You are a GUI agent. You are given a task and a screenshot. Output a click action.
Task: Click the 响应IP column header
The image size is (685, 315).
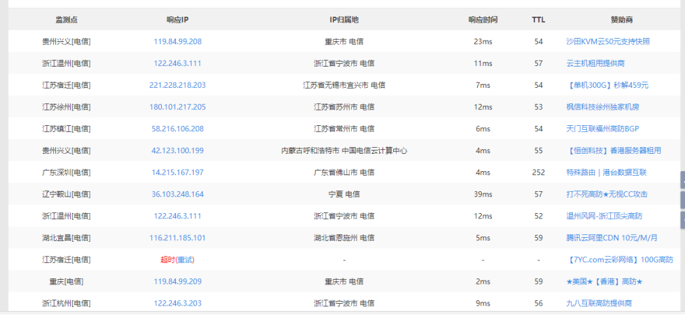pyautogui.click(x=177, y=20)
